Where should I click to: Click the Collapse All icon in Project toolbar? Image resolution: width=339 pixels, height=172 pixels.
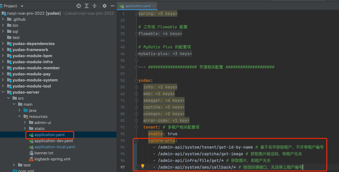point(95,6)
